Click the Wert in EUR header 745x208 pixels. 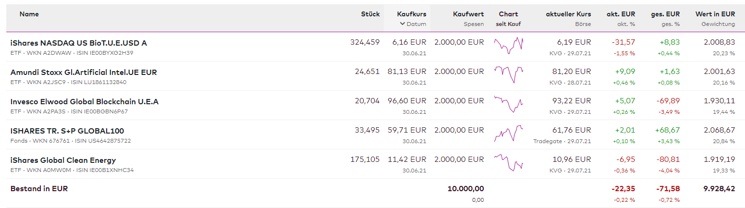point(715,14)
